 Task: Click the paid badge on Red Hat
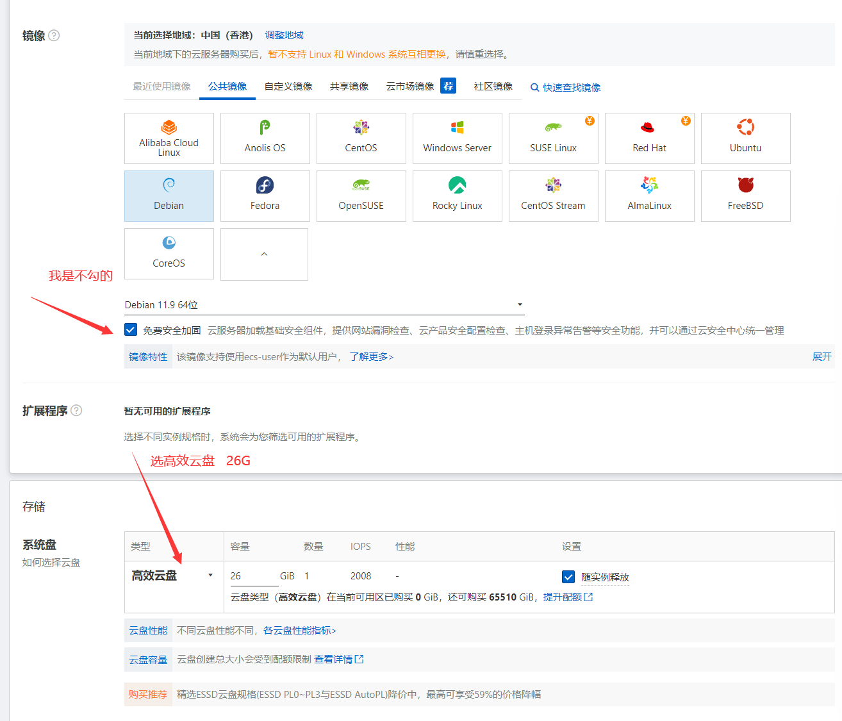point(686,120)
